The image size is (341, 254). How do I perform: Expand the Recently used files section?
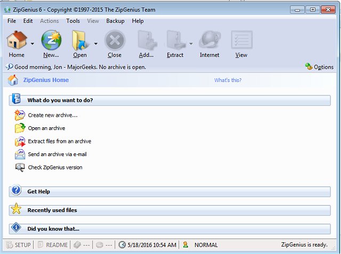[169, 210]
